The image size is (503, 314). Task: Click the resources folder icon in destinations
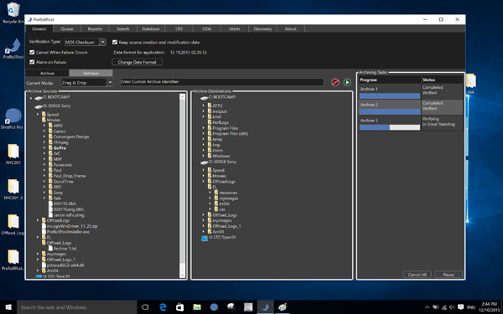click(216, 193)
